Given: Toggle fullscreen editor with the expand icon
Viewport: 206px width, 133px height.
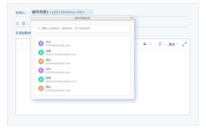Looking at the screenshot, I should 184,44.
